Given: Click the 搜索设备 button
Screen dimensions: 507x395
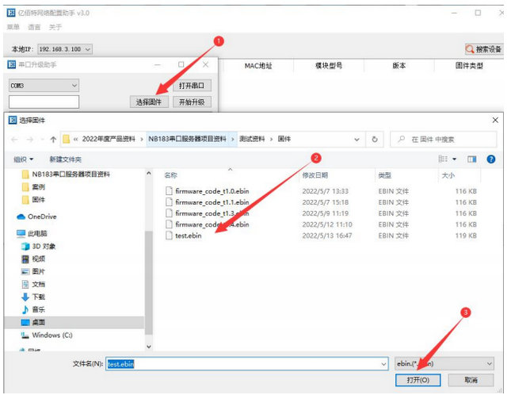Looking at the screenshot, I should click(x=483, y=49).
